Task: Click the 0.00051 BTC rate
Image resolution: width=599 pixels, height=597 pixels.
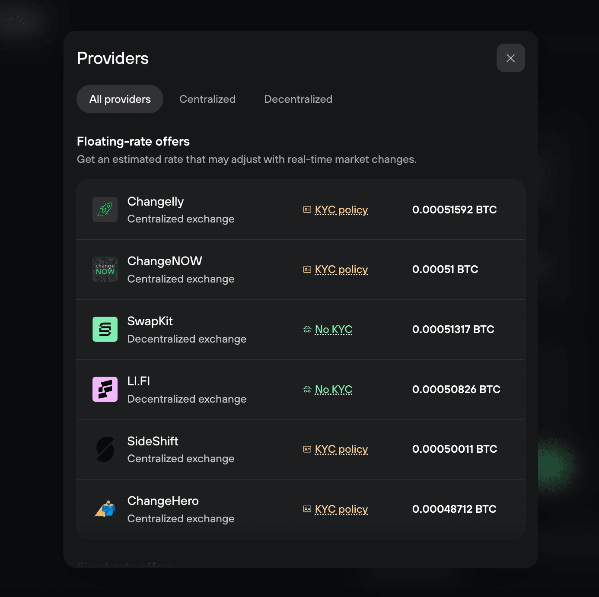Action: [445, 270]
